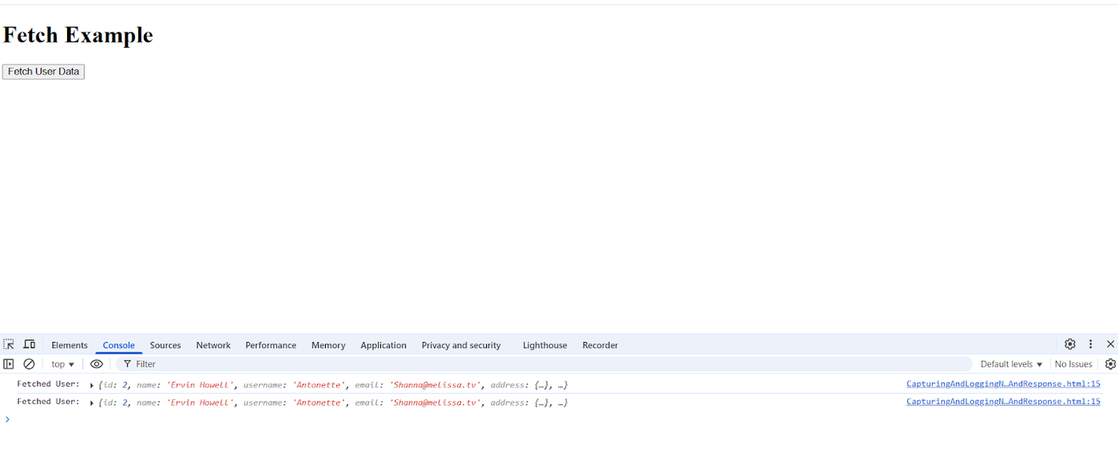Close the DevTools panel
This screenshot has height=456, width=1118.
(x=1110, y=344)
